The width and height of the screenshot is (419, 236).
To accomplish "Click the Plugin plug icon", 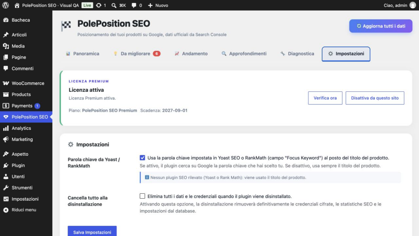I will [x=6, y=166].
